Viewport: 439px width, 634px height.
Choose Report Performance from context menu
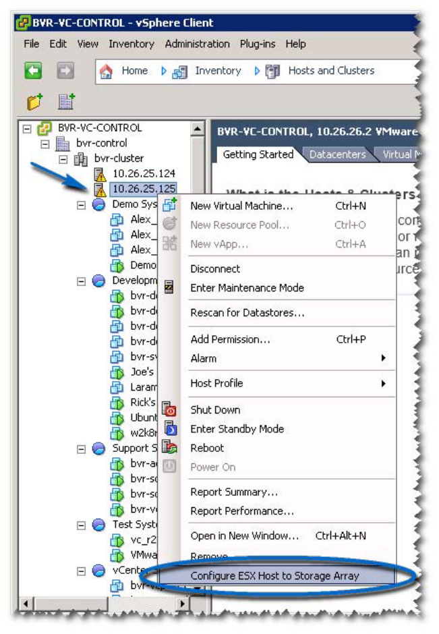[242, 511]
